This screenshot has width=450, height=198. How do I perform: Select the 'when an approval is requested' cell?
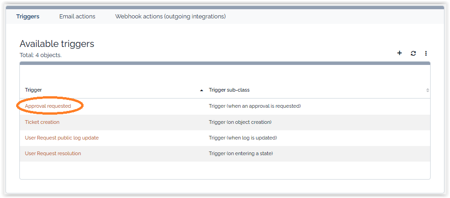point(255,106)
